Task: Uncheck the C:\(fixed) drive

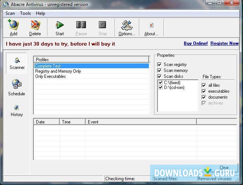Action: pyautogui.click(x=160, y=83)
